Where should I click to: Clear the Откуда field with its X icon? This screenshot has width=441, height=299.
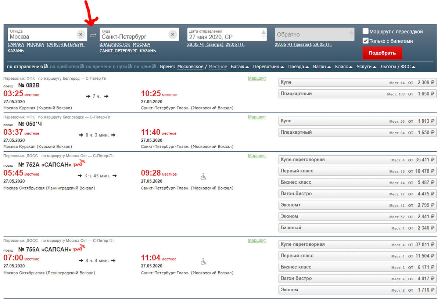tap(81, 34)
